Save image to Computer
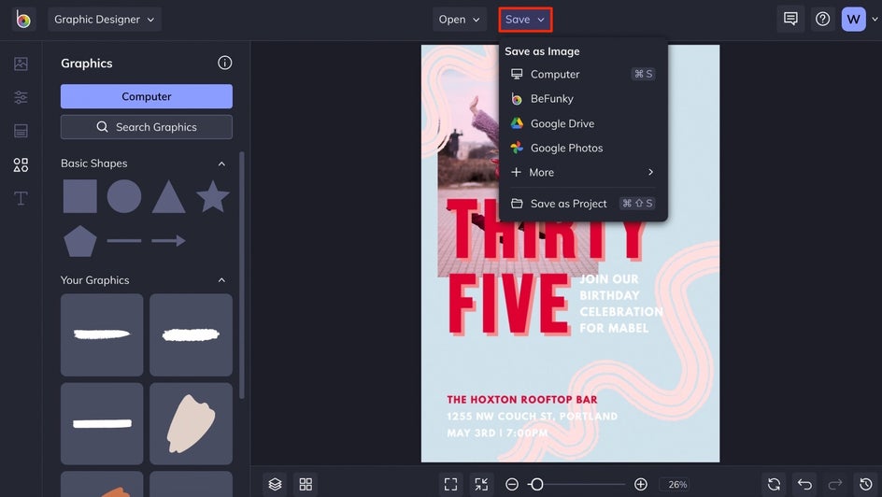882x497 pixels. point(583,74)
